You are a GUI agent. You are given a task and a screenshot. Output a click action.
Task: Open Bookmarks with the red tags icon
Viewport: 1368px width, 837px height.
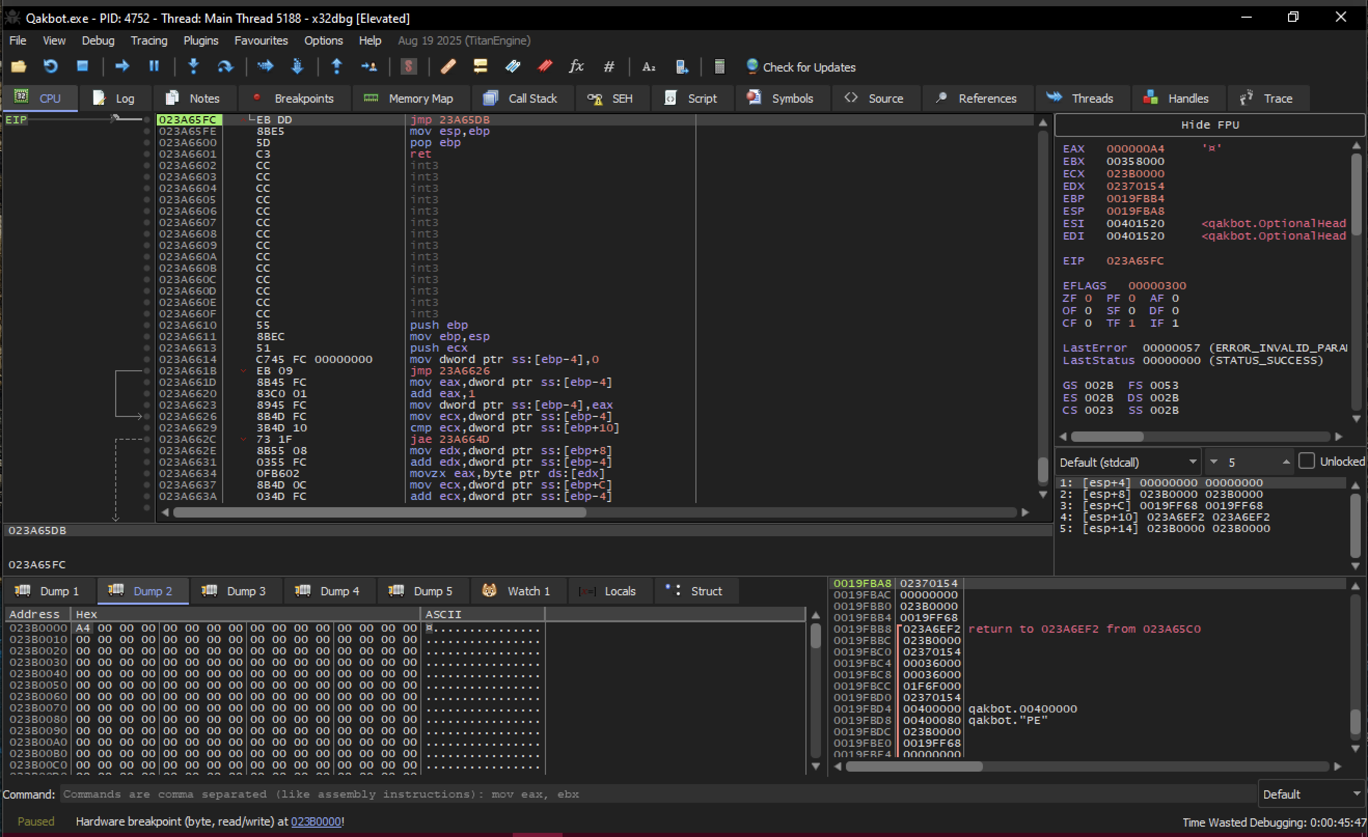544,67
